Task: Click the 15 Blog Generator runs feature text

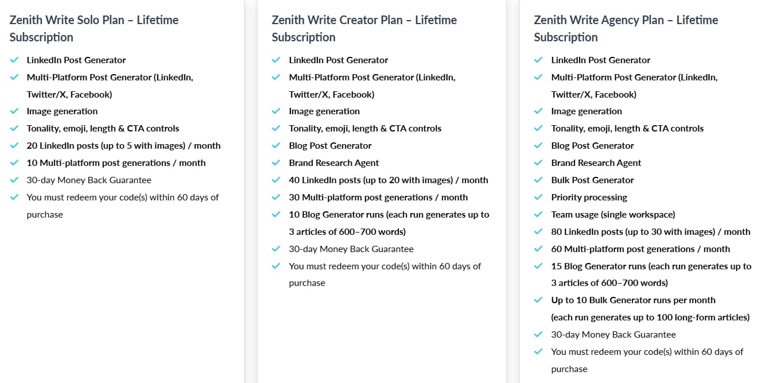Action: coord(651,266)
